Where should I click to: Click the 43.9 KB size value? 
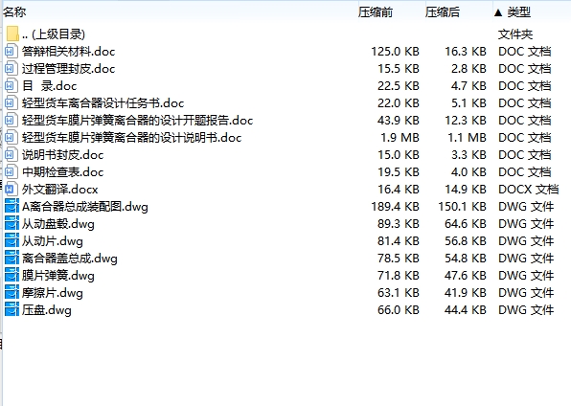coord(399,120)
